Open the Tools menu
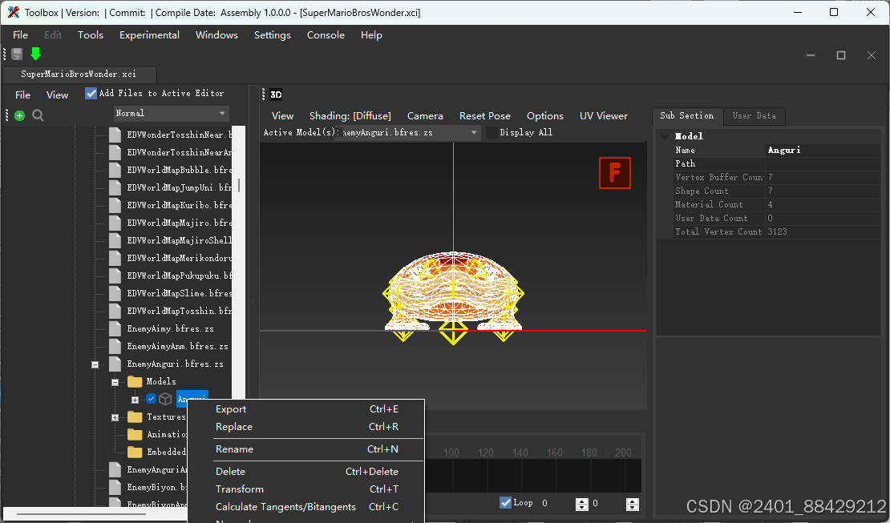Image resolution: width=890 pixels, height=523 pixels. [91, 35]
